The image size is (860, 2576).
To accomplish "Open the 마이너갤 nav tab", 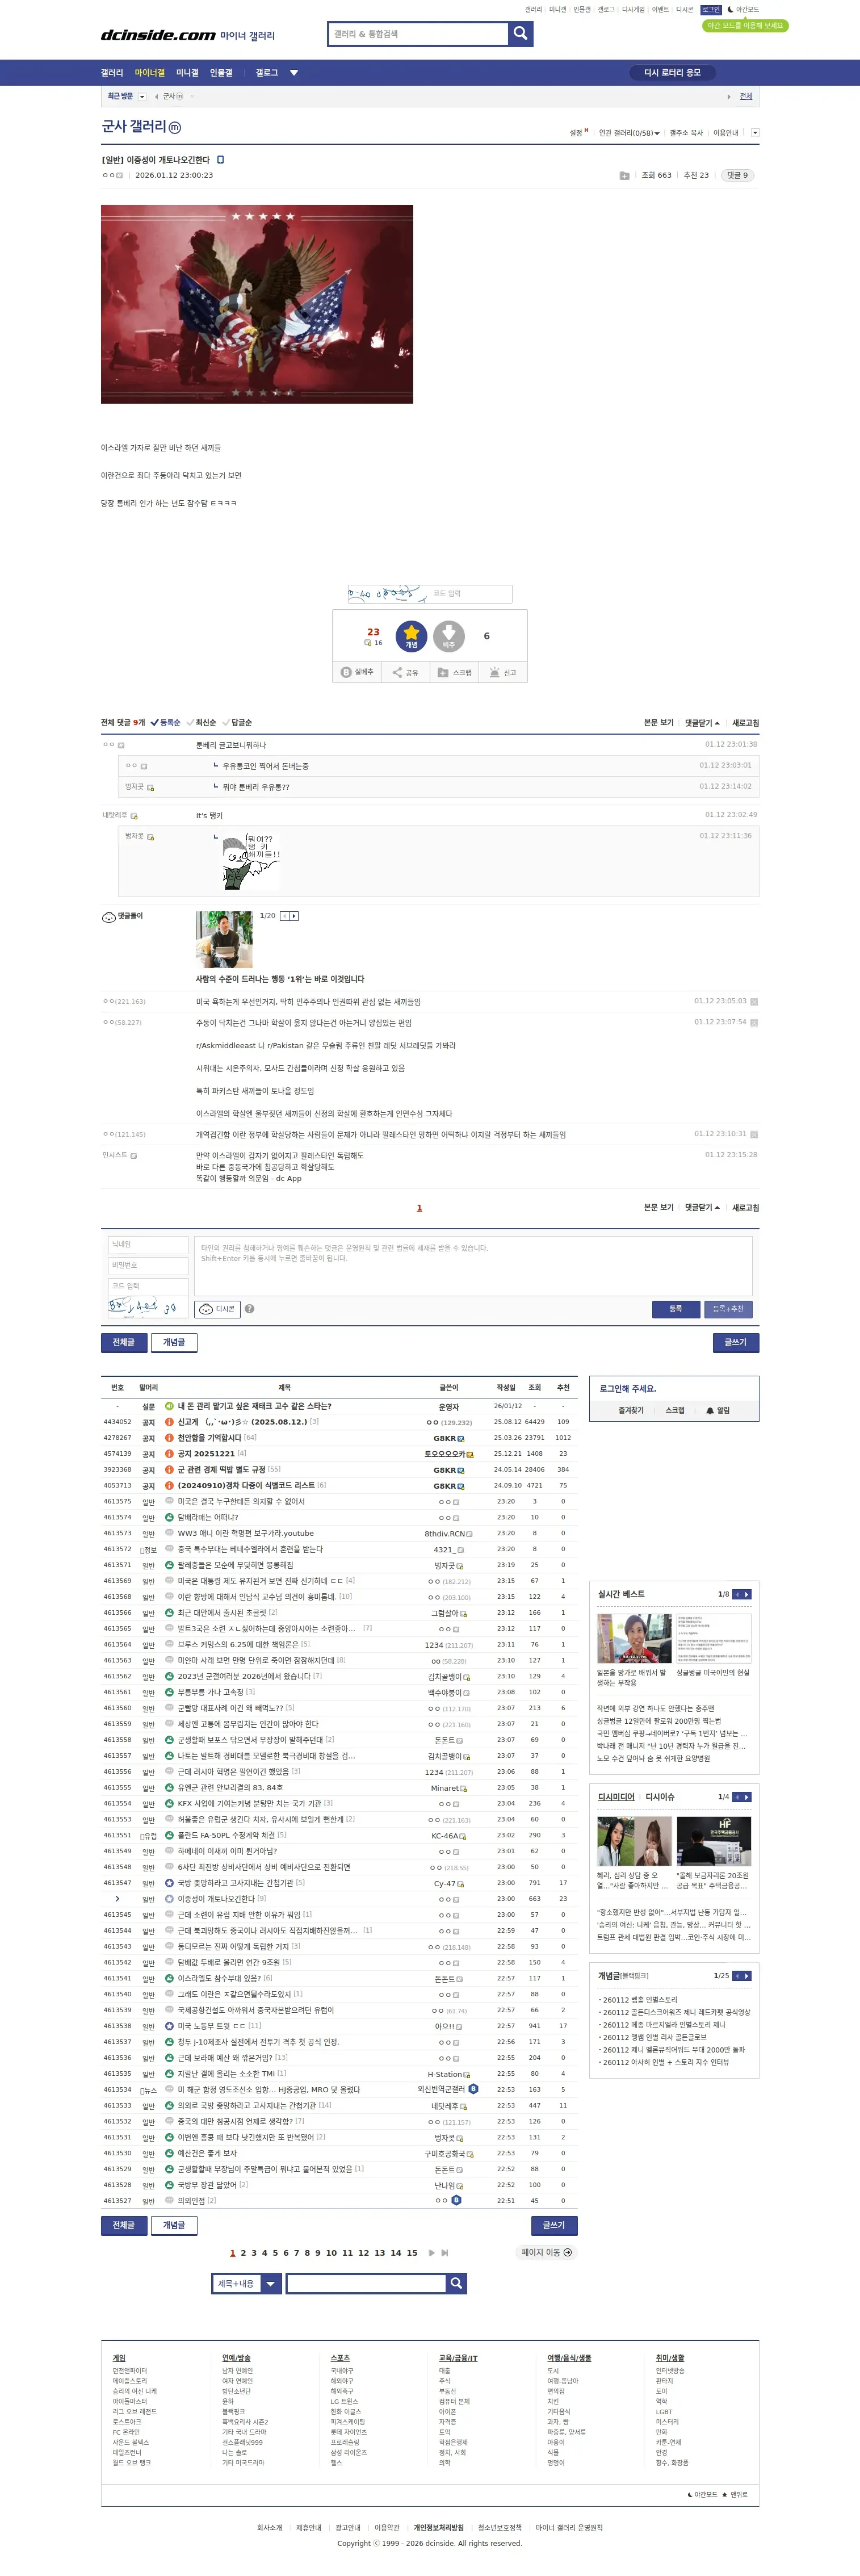I will [x=150, y=73].
